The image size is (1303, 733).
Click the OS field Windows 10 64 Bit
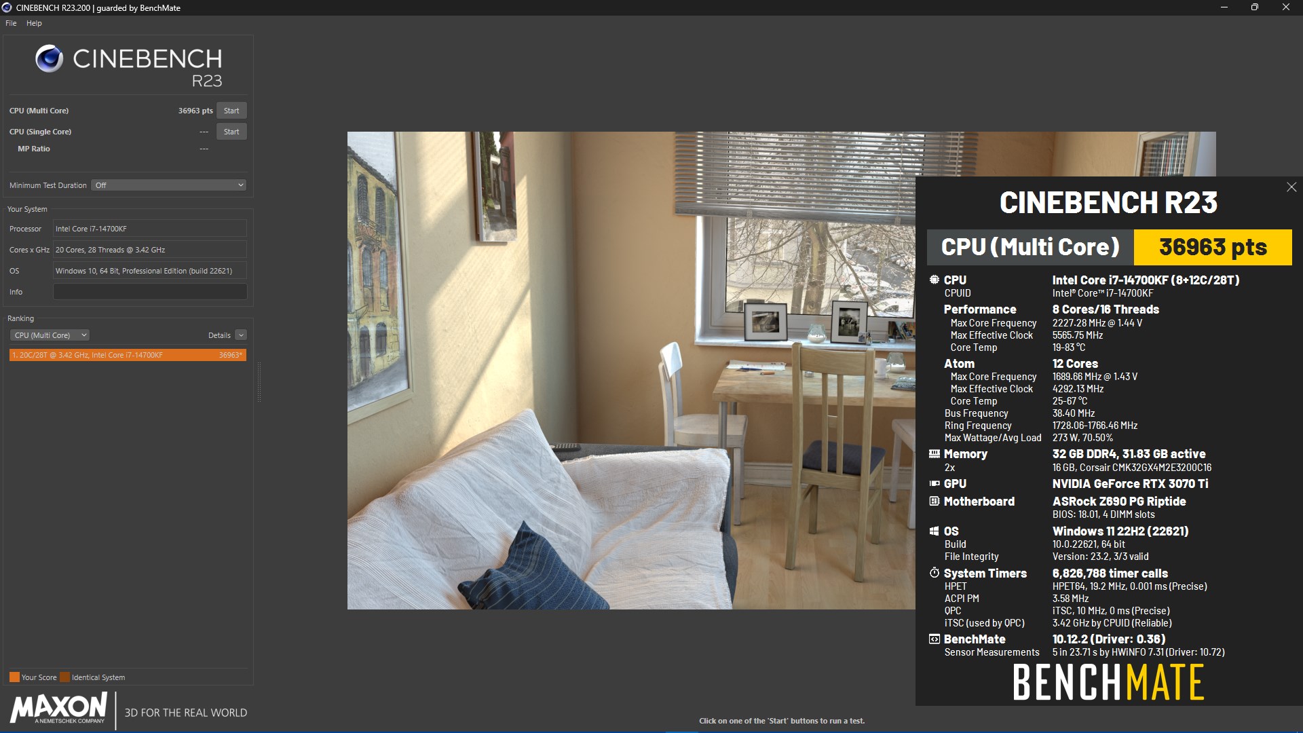tap(150, 271)
